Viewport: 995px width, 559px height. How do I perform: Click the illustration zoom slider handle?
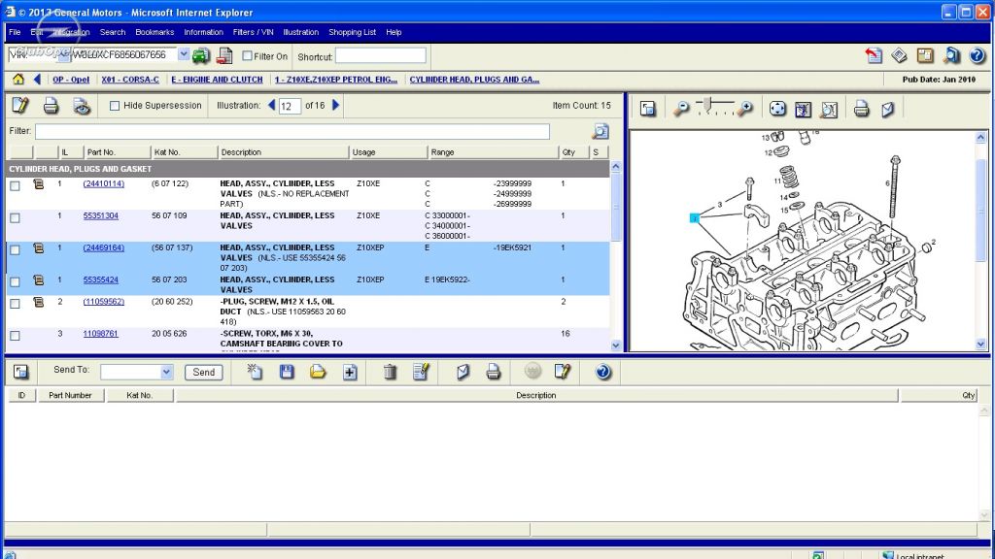(707, 103)
